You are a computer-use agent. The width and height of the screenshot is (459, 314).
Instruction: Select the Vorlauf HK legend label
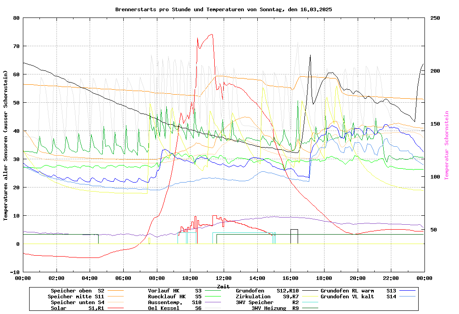(163, 291)
